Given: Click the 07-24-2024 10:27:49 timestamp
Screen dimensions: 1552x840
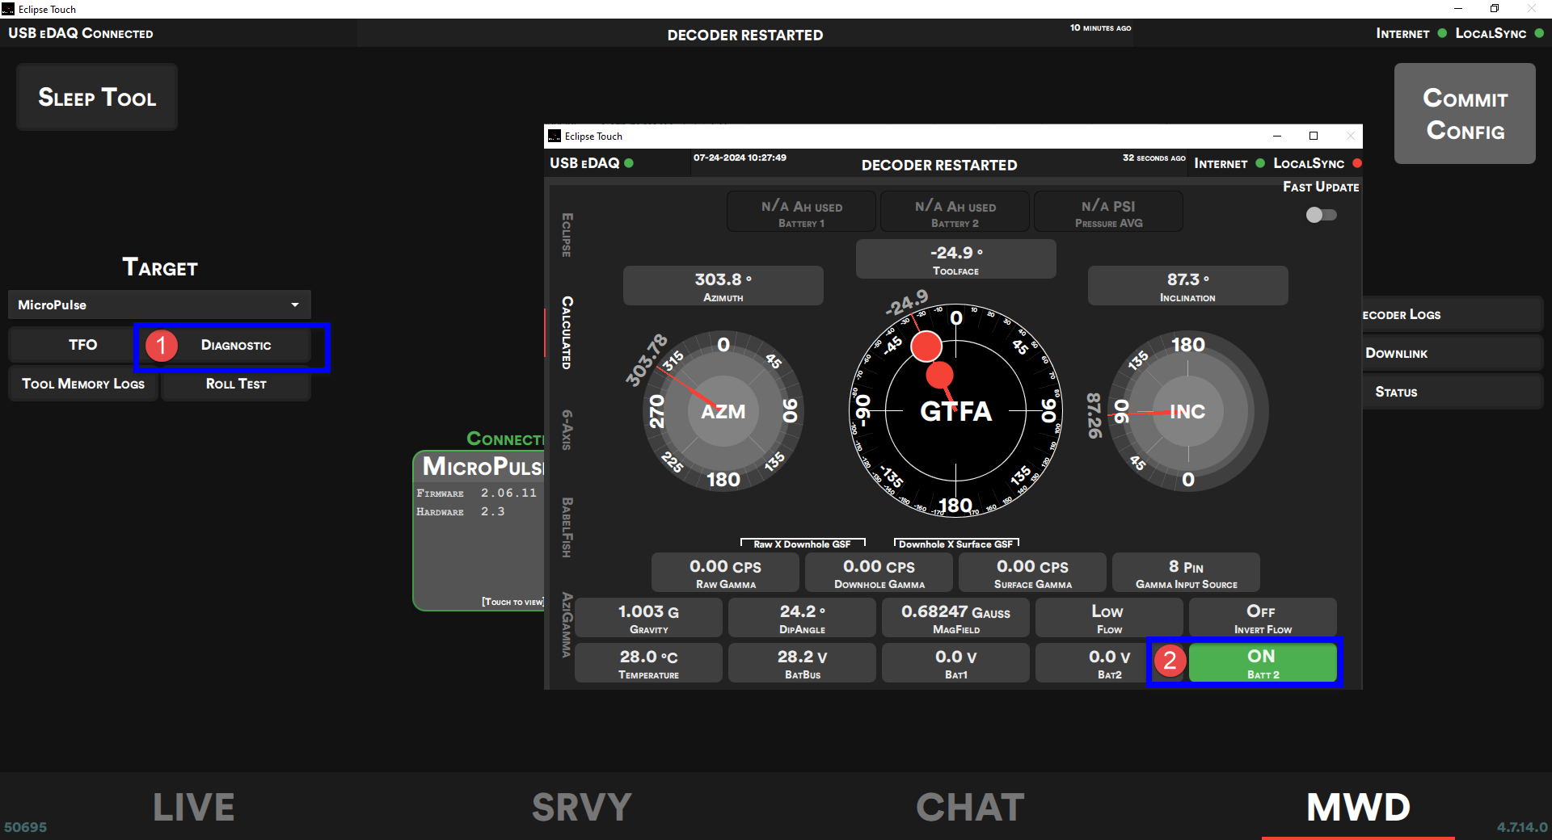Looking at the screenshot, I should 740,157.
